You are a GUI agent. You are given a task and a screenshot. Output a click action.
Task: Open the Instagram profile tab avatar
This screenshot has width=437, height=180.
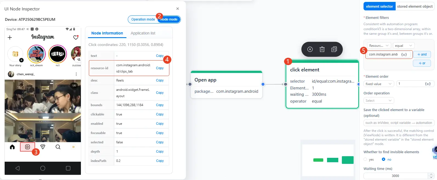pyautogui.click(x=73, y=147)
